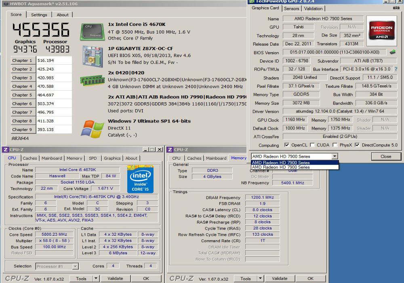Click the 455356 Aquamark total score
Screen dimensions: 404x283
[x=41, y=30]
